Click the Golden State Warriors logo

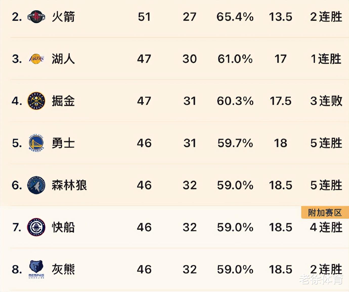point(36,143)
